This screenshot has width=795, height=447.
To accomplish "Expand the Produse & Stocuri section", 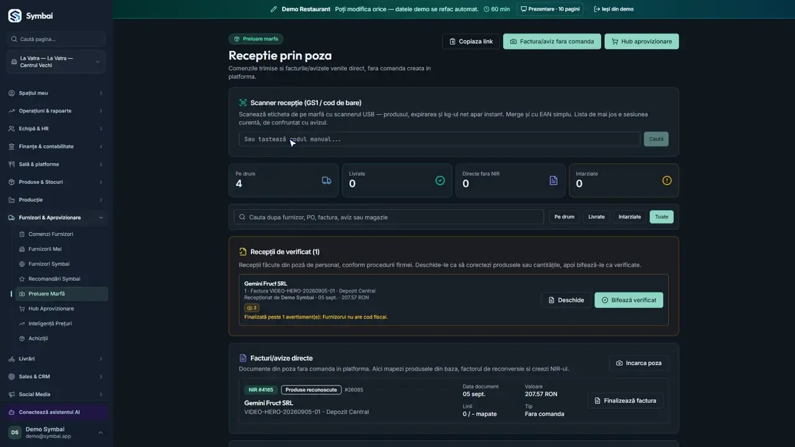I will click(56, 182).
